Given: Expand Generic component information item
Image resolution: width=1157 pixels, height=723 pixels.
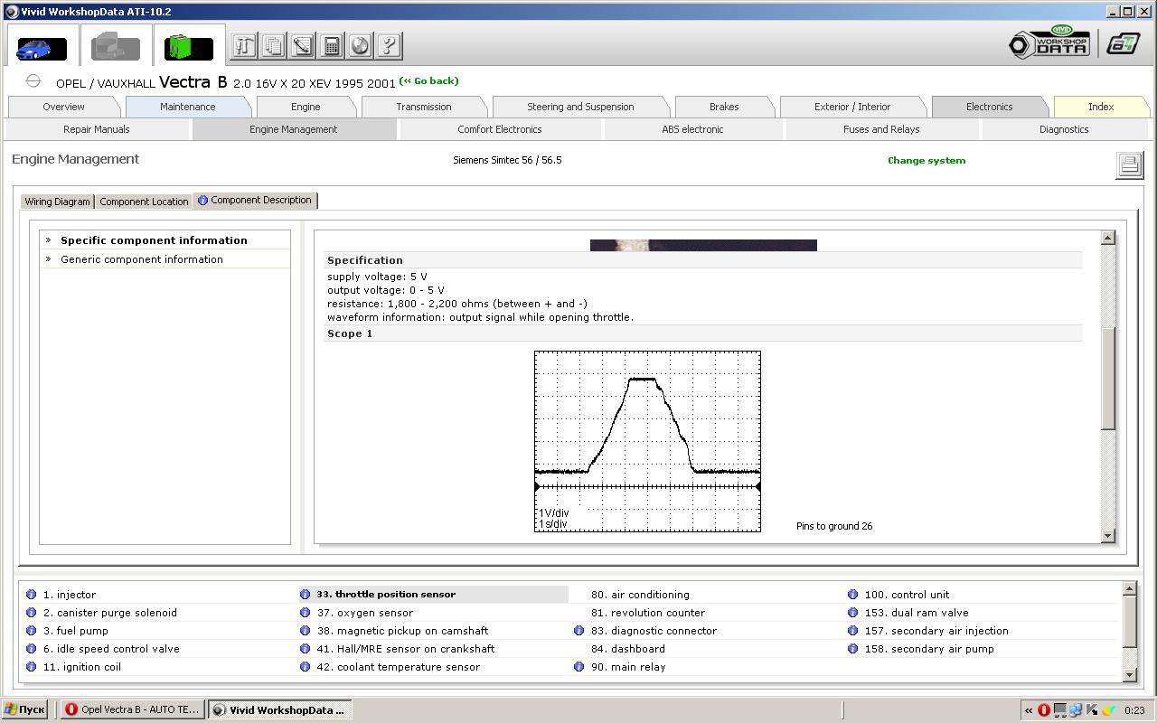Looking at the screenshot, I should tap(141, 259).
